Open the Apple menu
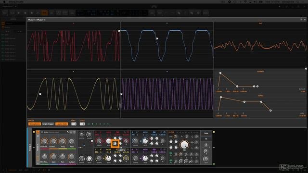The height and width of the screenshot is (173, 308). point(4,1)
